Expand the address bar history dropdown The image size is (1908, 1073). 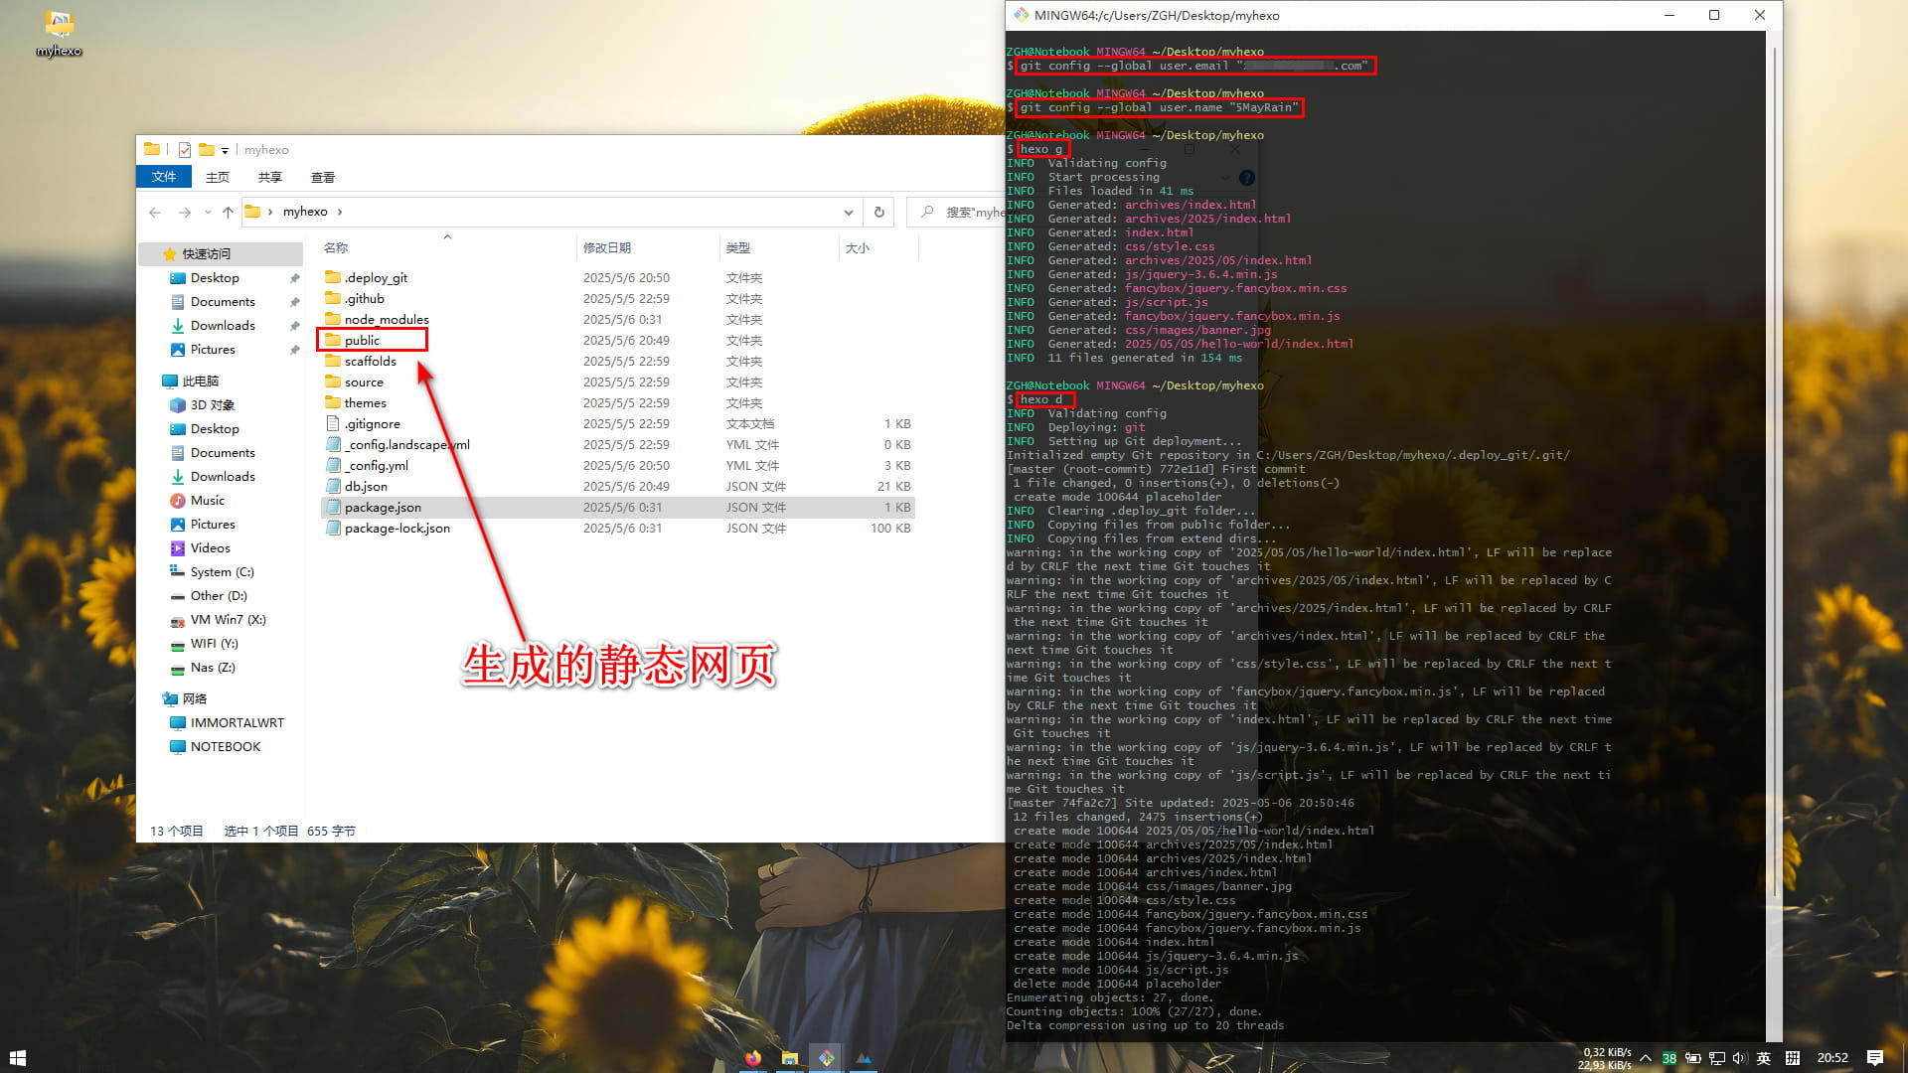click(x=848, y=212)
